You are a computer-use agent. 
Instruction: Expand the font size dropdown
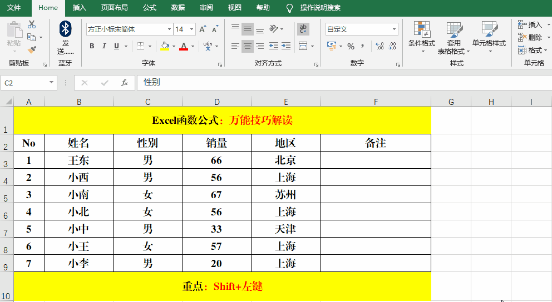coord(192,29)
